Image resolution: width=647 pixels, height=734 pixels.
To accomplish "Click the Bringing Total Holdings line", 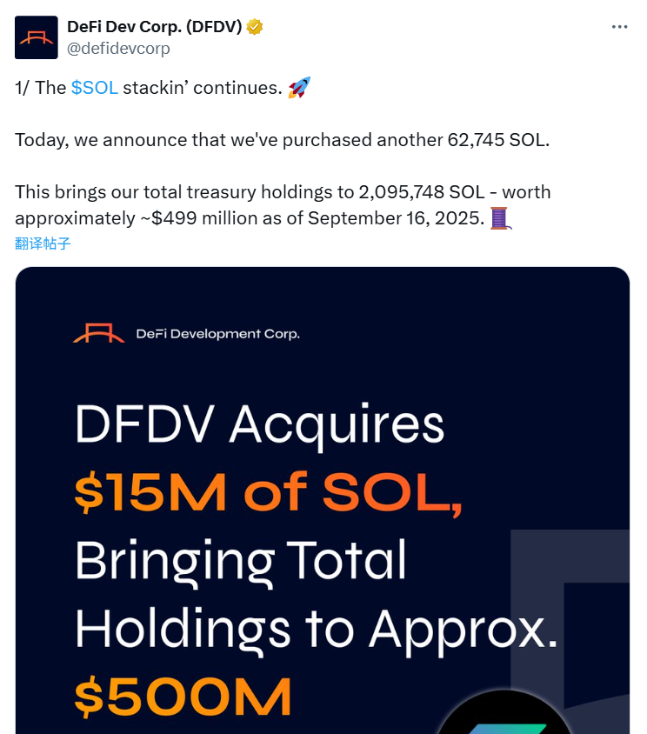I will (x=241, y=560).
